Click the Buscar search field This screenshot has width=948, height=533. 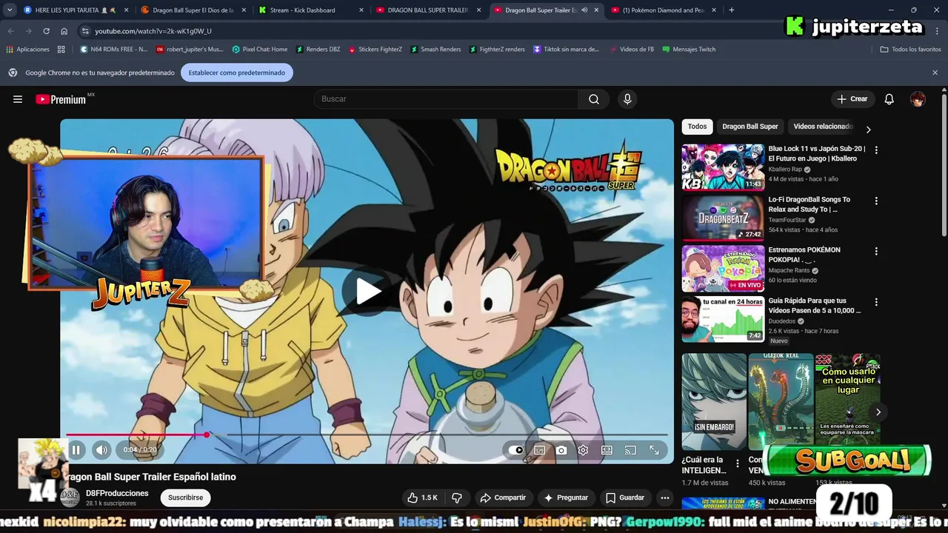tap(446, 99)
